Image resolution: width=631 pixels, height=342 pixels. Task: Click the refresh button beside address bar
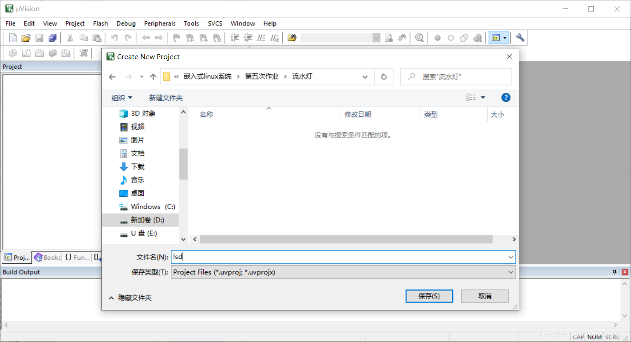click(384, 77)
